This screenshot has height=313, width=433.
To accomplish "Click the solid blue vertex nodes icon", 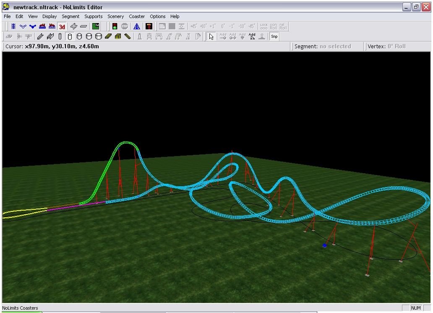I will (x=33, y=26).
